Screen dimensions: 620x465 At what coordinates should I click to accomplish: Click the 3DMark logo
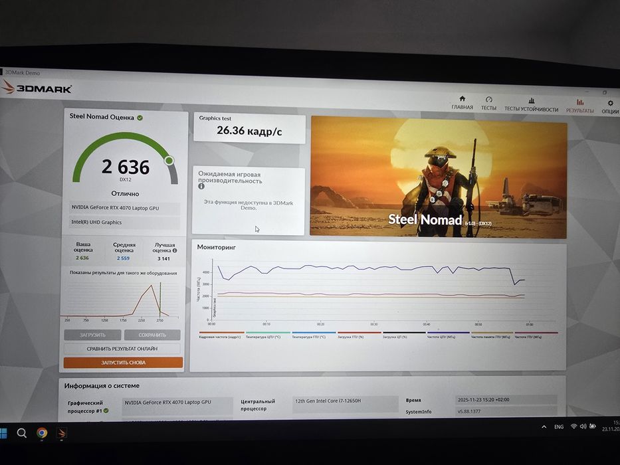(37, 88)
